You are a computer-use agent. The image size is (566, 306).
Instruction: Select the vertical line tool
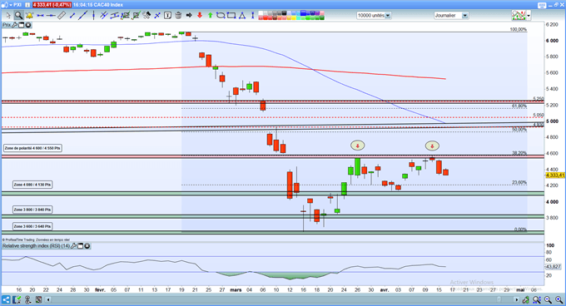click(x=93, y=15)
